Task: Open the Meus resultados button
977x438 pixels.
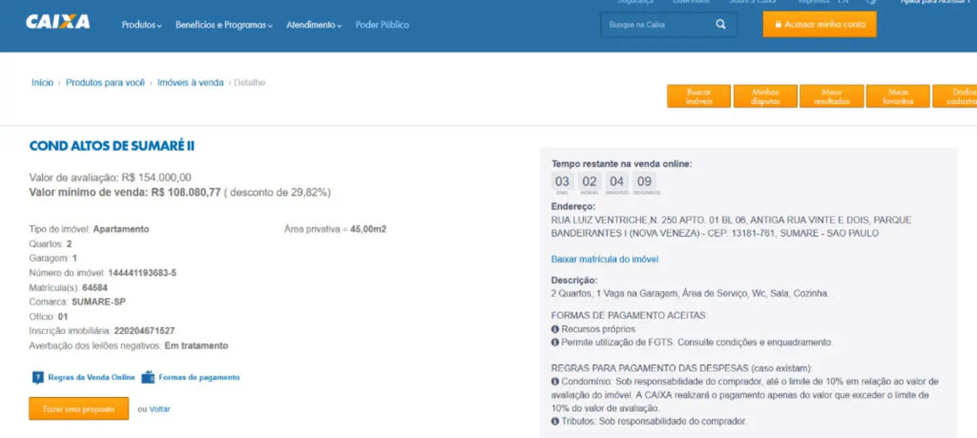Action: click(831, 96)
